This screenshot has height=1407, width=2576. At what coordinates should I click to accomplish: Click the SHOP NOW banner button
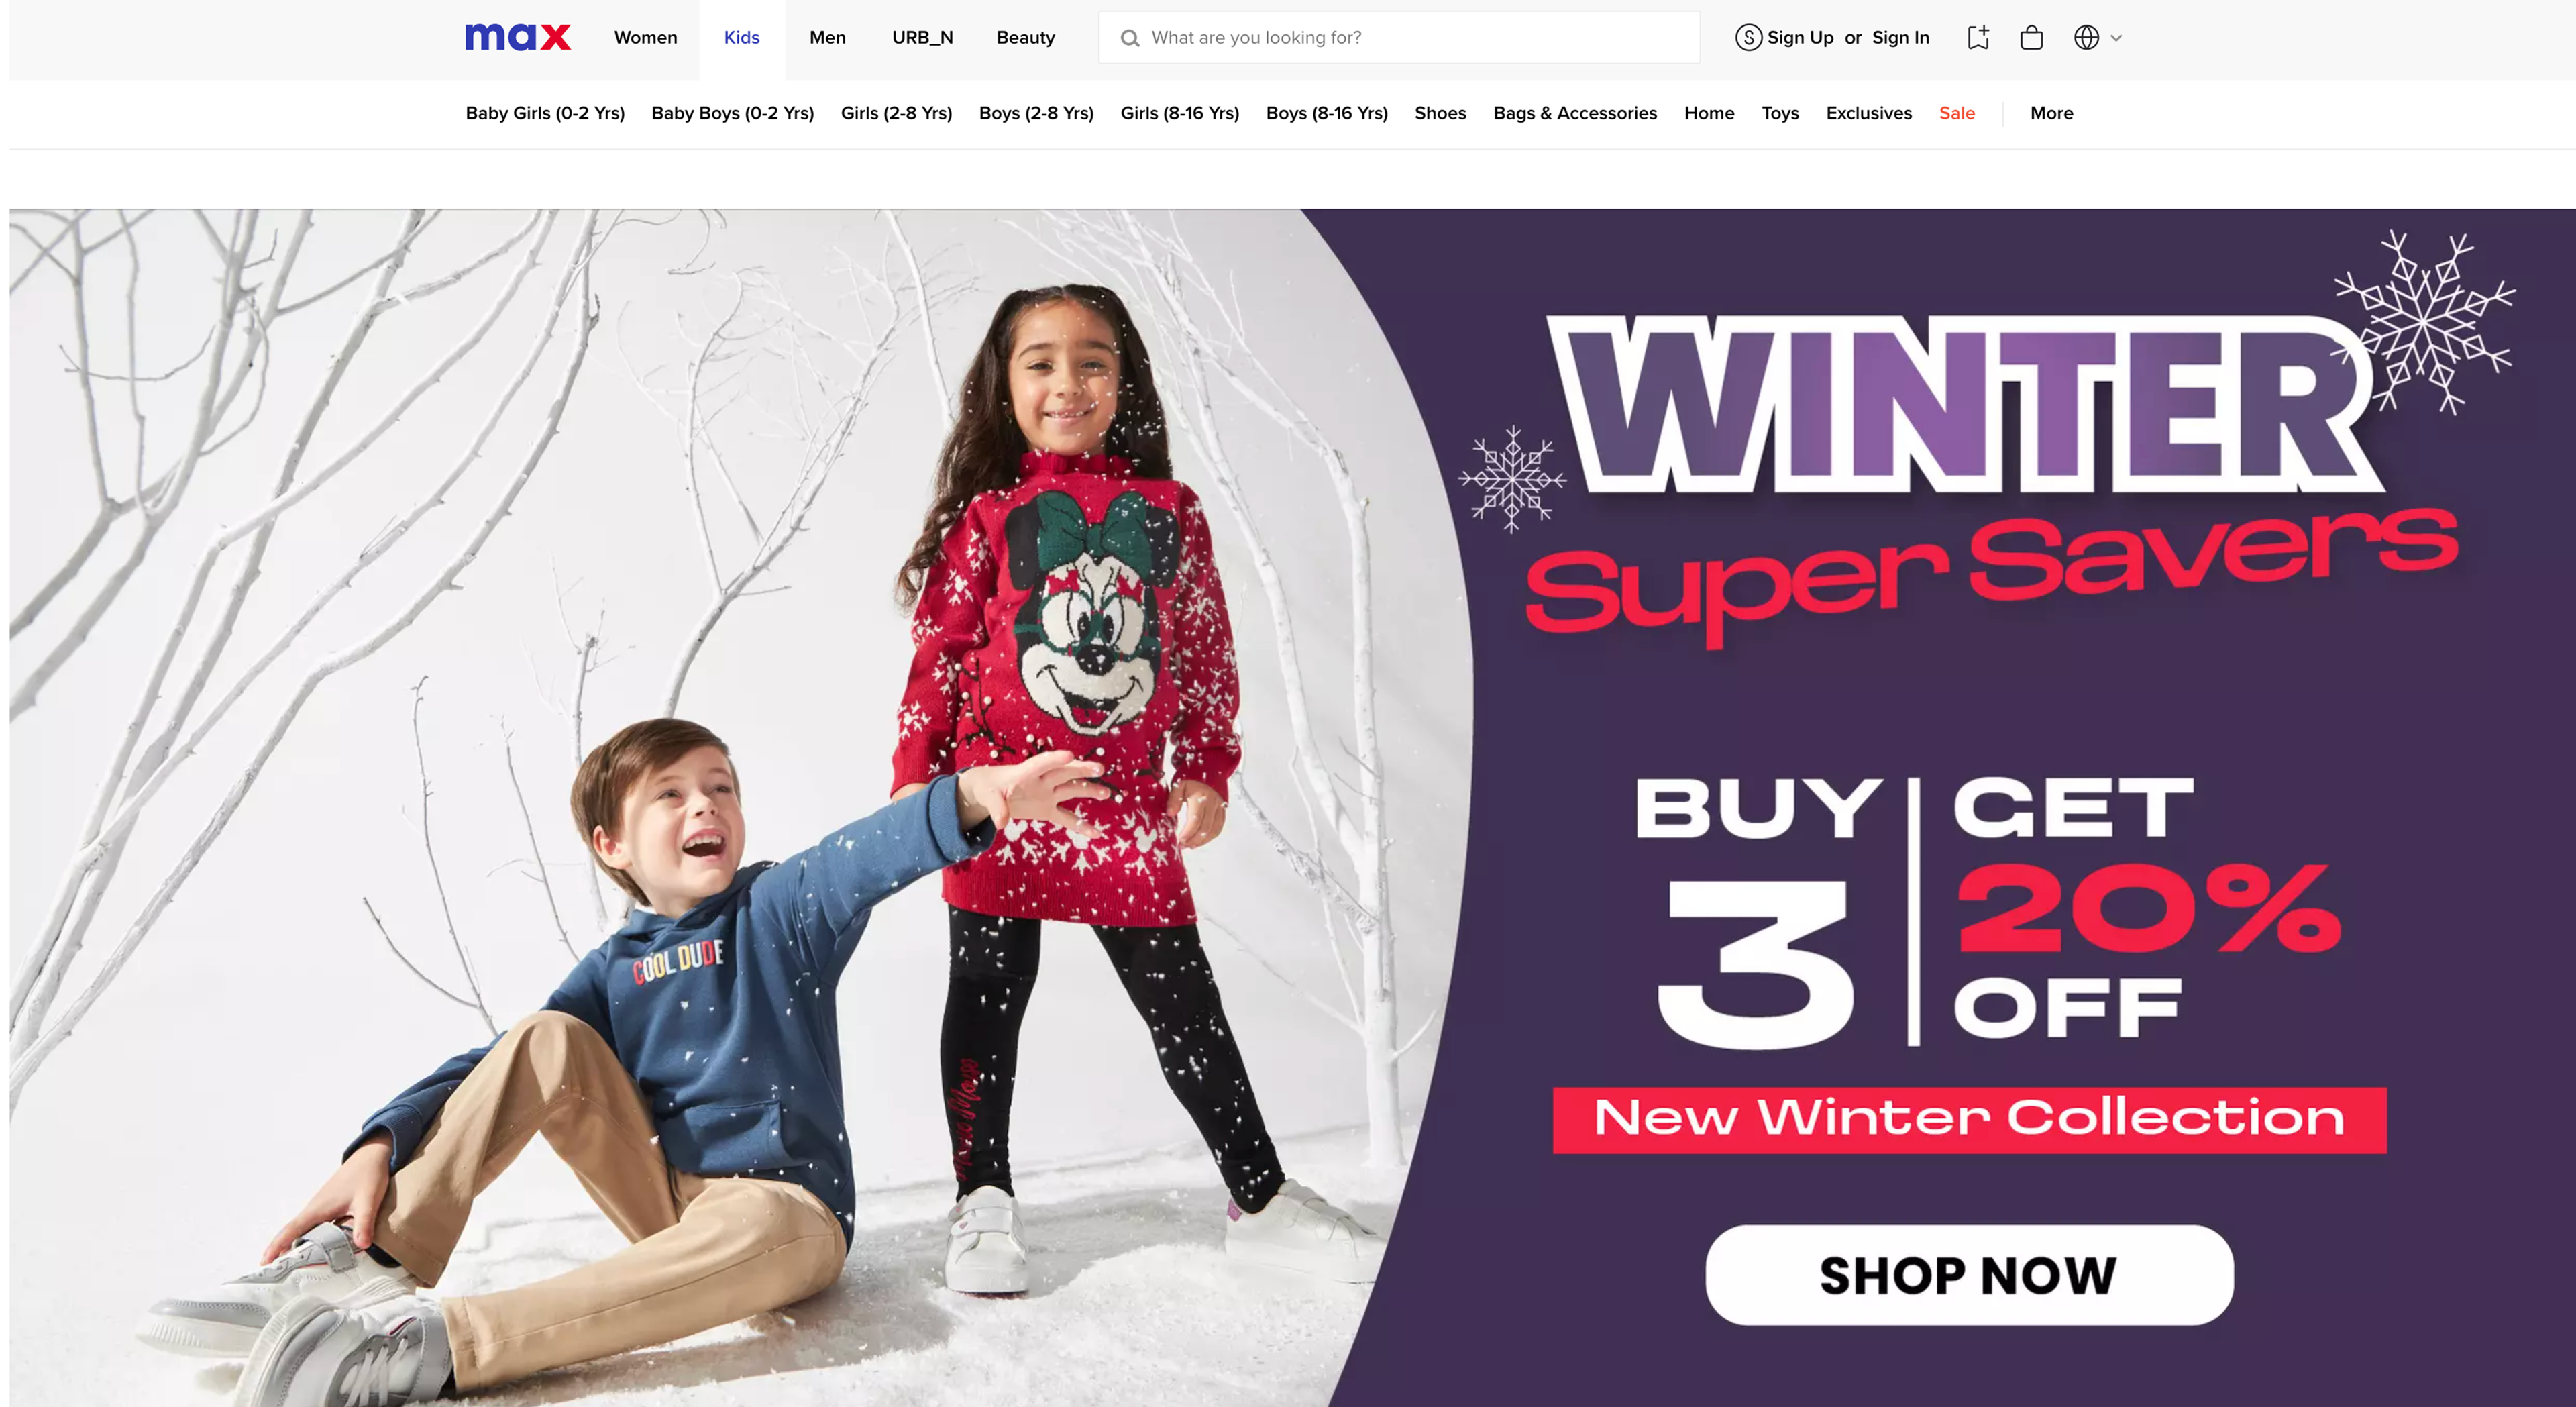coord(1969,1275)
